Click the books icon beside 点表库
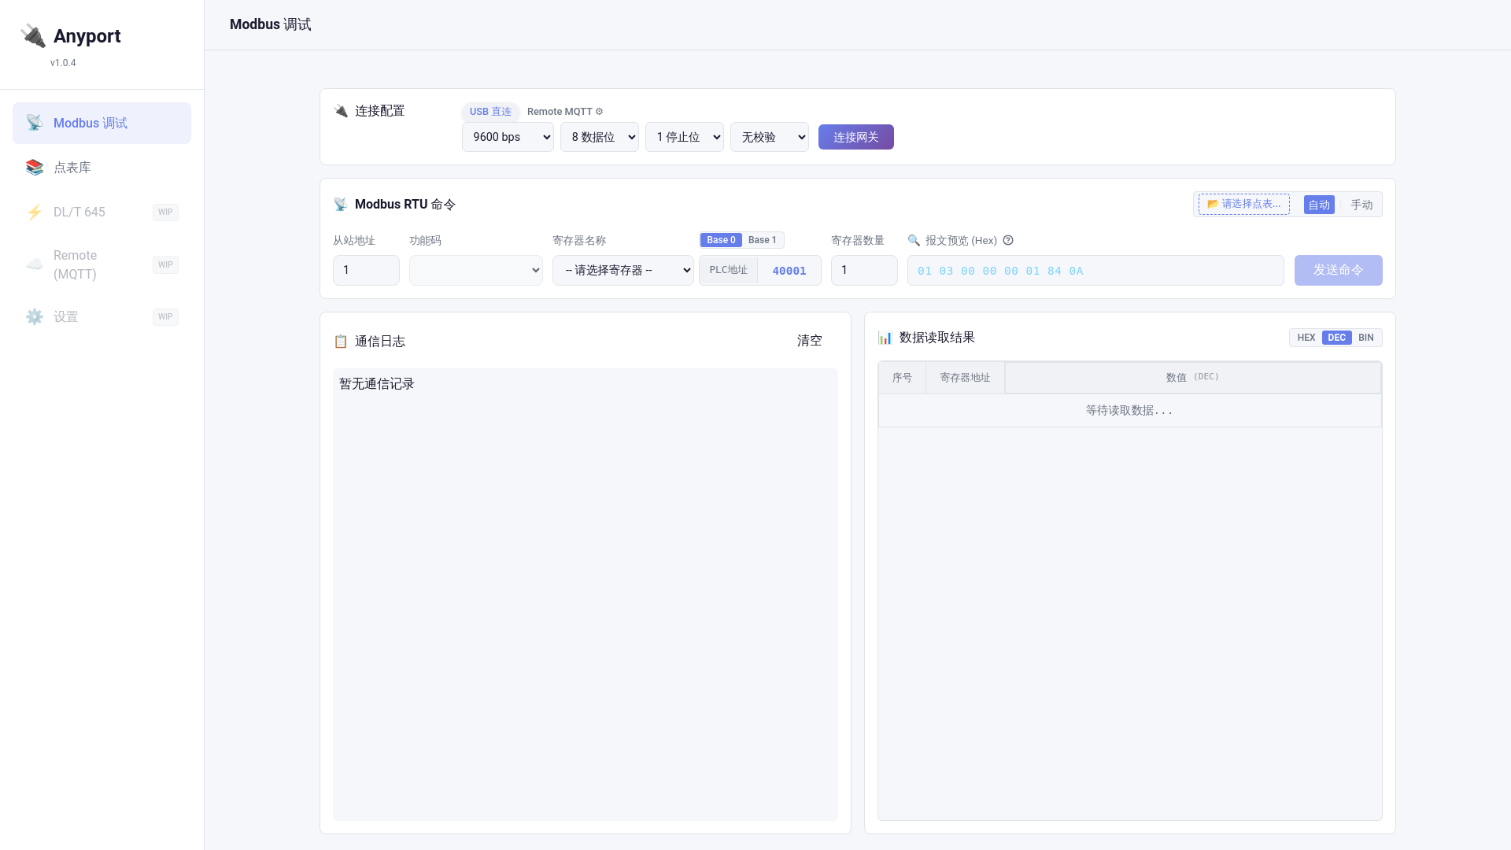This screenshot has width=1511, height=850. (x=35, y=168)
